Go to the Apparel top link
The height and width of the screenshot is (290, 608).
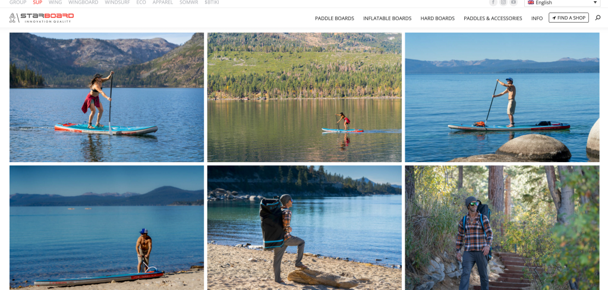[163, 2]
